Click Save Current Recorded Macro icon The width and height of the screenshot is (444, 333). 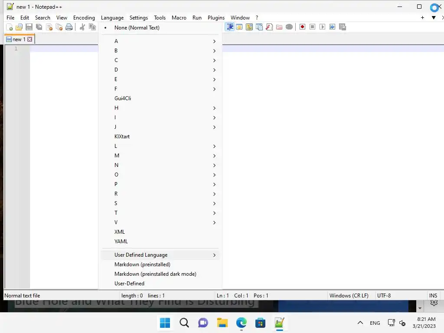click(343, 27)
